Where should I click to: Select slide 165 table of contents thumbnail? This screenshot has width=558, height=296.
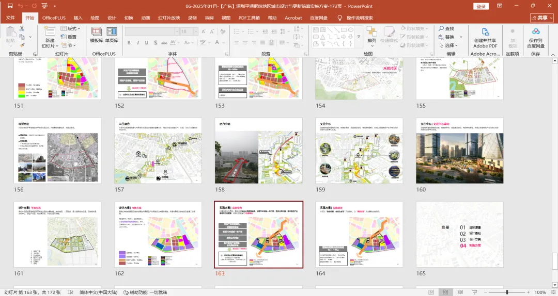(x=460, y=235)
